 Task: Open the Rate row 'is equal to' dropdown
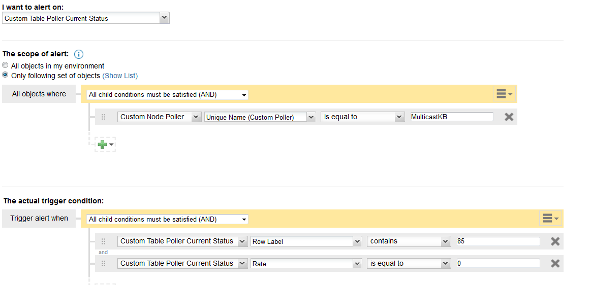409,264
